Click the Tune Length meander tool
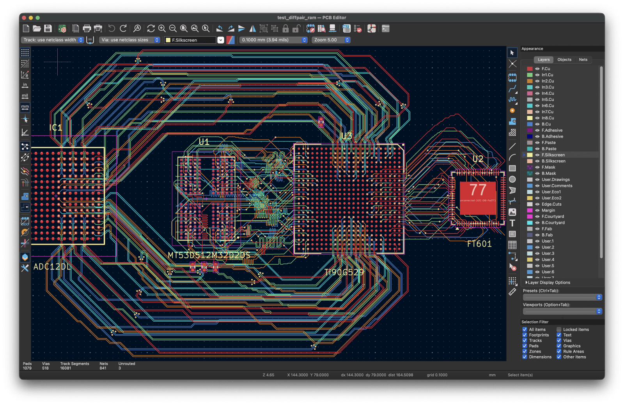The height and width of the screenshot is (405, 624). pos(512,100)
